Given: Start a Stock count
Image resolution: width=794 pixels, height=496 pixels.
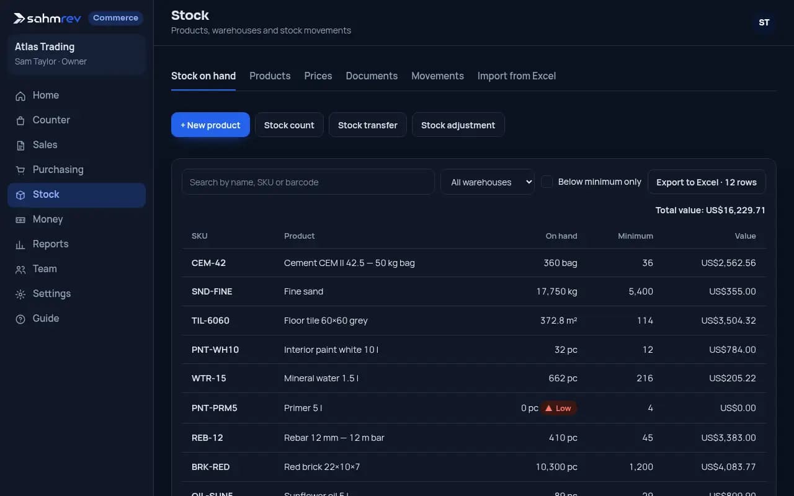Looking at the screenshot, I should coord(289,125).
